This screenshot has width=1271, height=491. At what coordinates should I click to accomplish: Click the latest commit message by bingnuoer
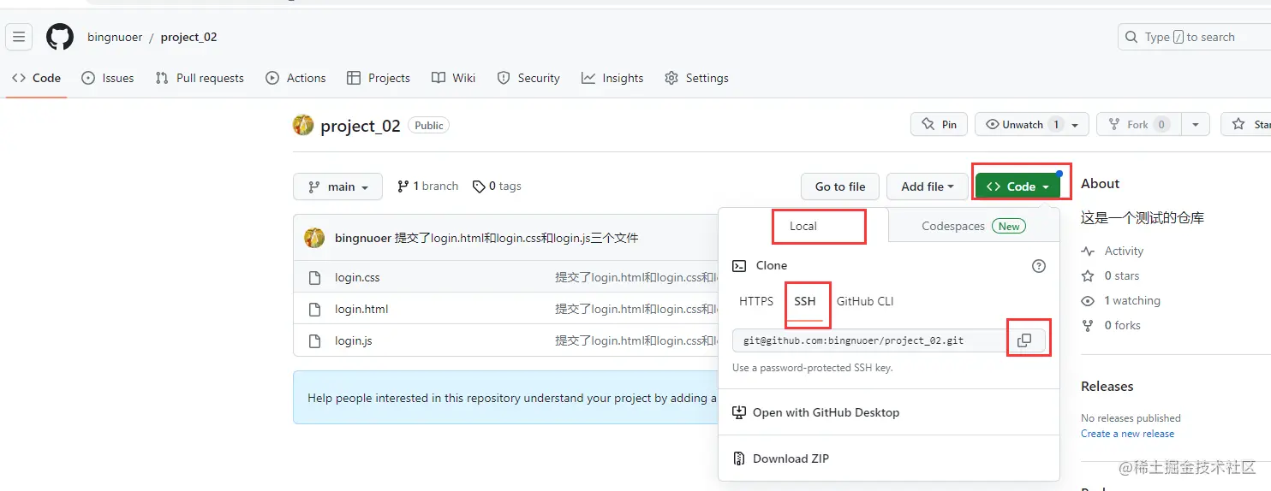[x=516, y=238]
